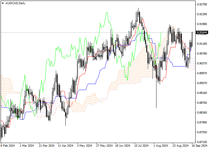Click the 0.91180 price axis label
Image resolution: width=209 pixels, height=149 pixels.
coord(202,44)
